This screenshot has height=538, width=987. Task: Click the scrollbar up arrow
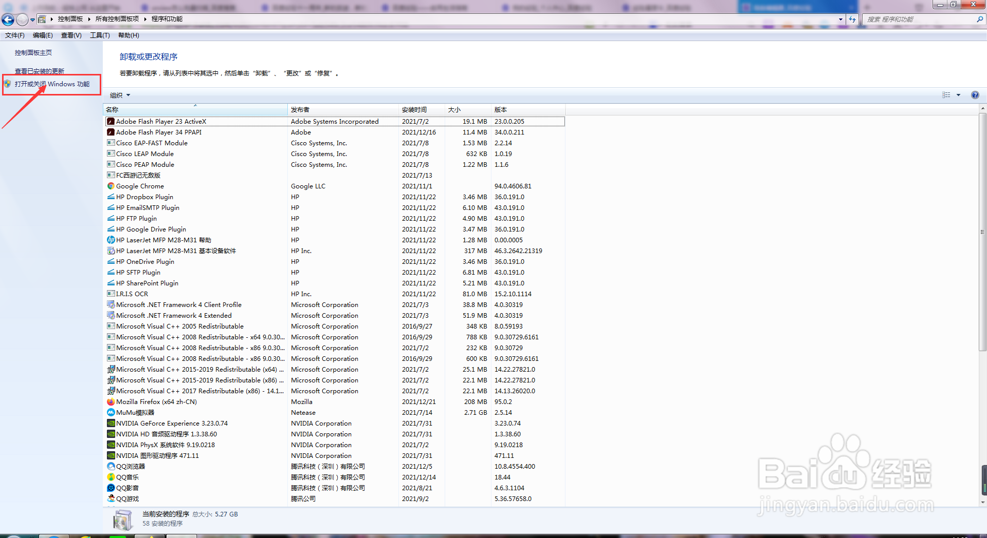pos(982,109)
